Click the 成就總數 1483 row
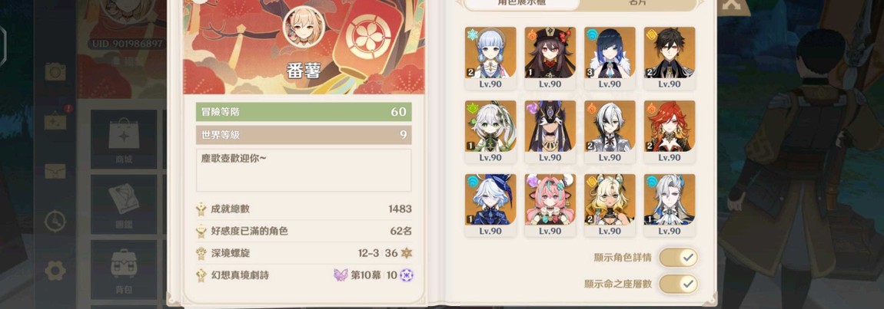 point(304,209)
